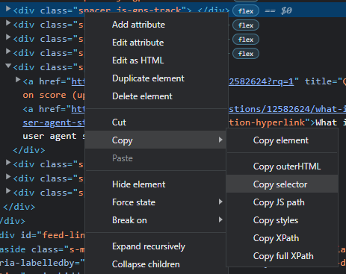Expand the first anchor href node

coord(18,80)
